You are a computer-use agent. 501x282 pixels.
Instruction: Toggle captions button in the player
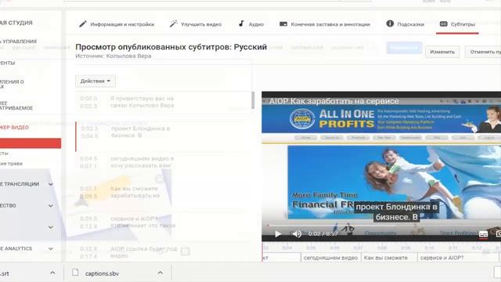pyautogui.click(x=483, y=234)
